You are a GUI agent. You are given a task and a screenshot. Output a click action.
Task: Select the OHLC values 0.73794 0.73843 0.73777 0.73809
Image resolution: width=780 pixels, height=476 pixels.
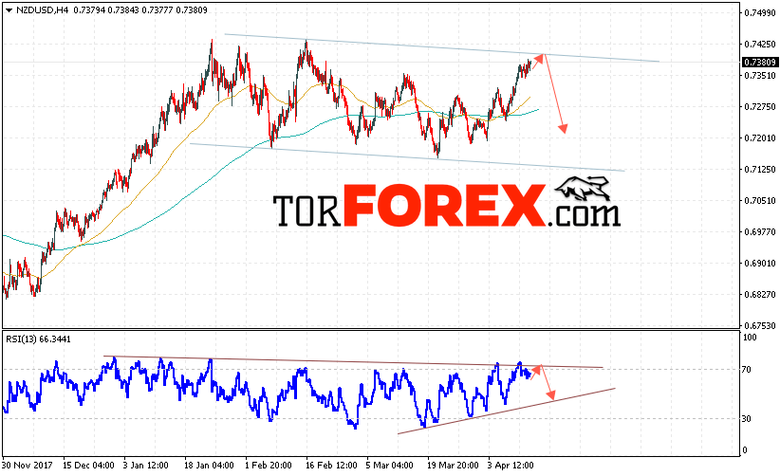(x=140, y=9)
